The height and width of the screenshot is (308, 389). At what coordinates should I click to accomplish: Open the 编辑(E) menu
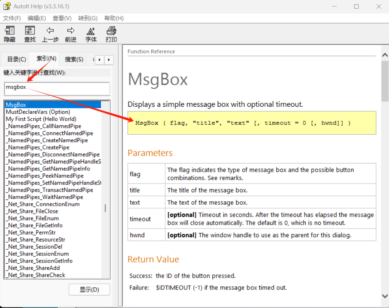pyautogui.click(x=37, y=18)
